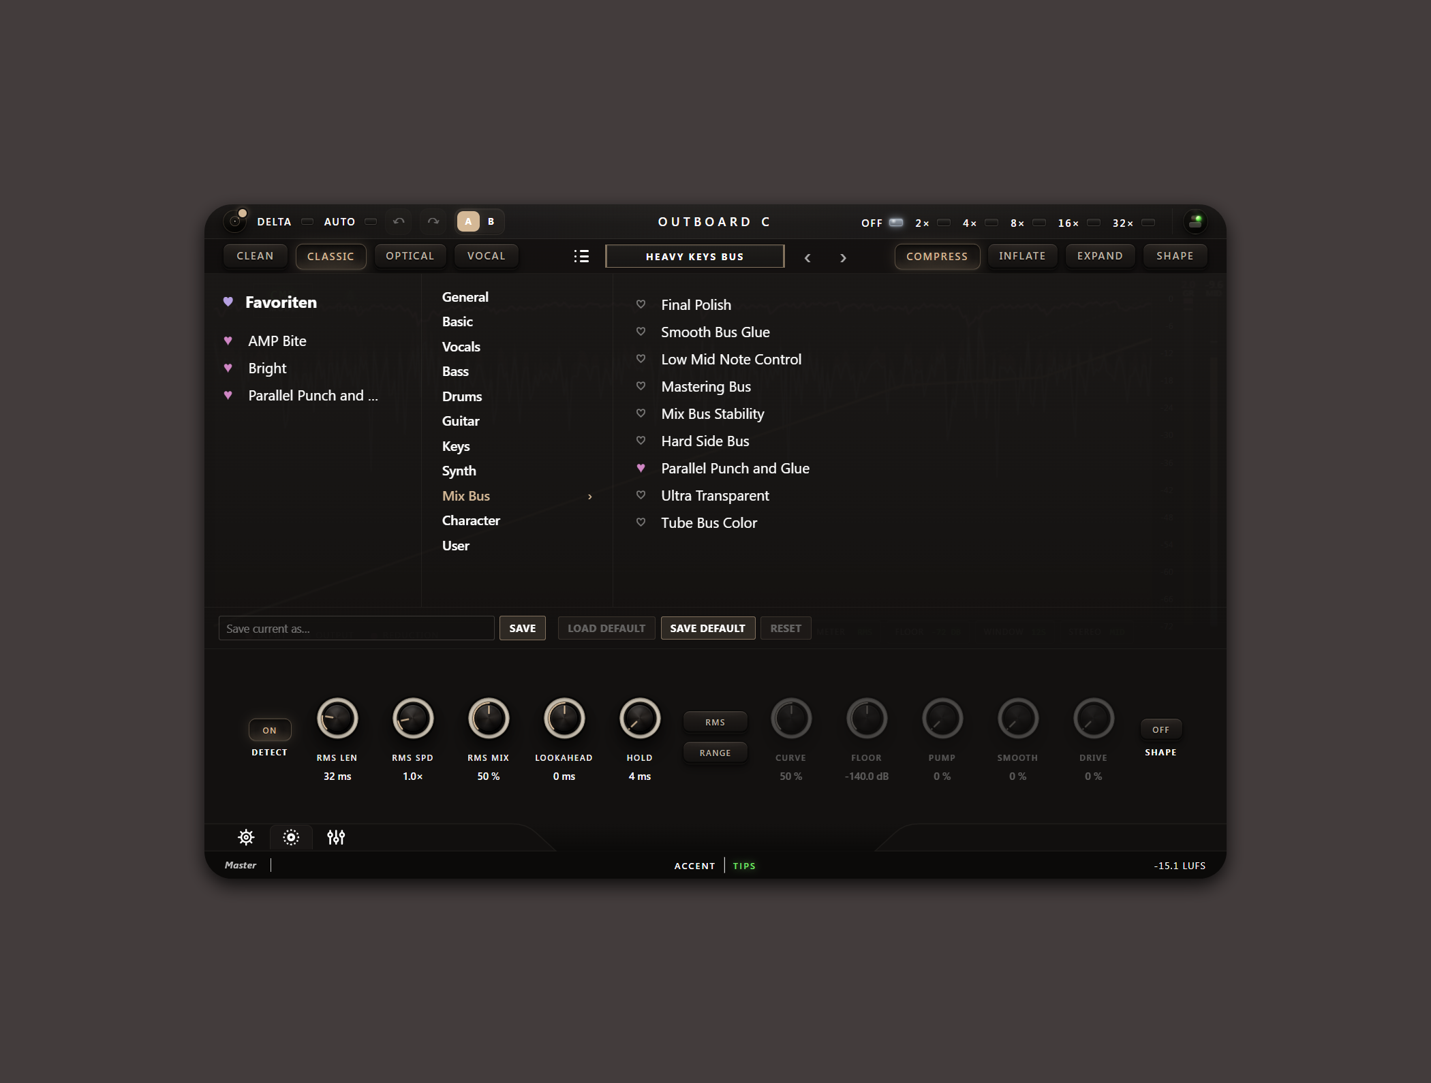Screen dimensions: 1431x1083
Task: Set oversampling to 2×
Action: (944, 223)
